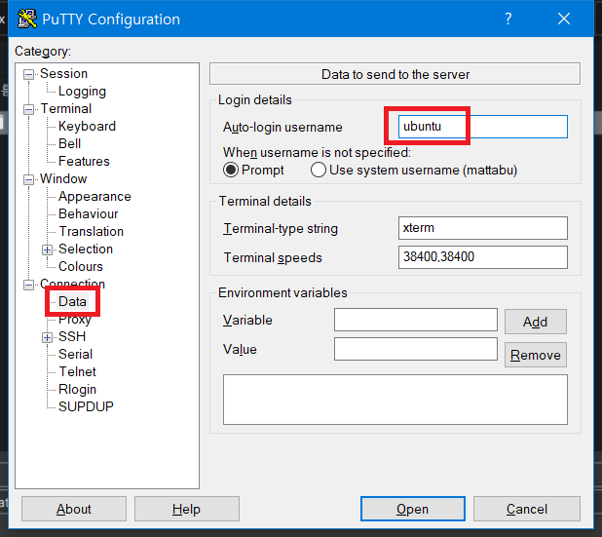
Task: Collapse the Window tree node
Action: [x=28, y=179]
